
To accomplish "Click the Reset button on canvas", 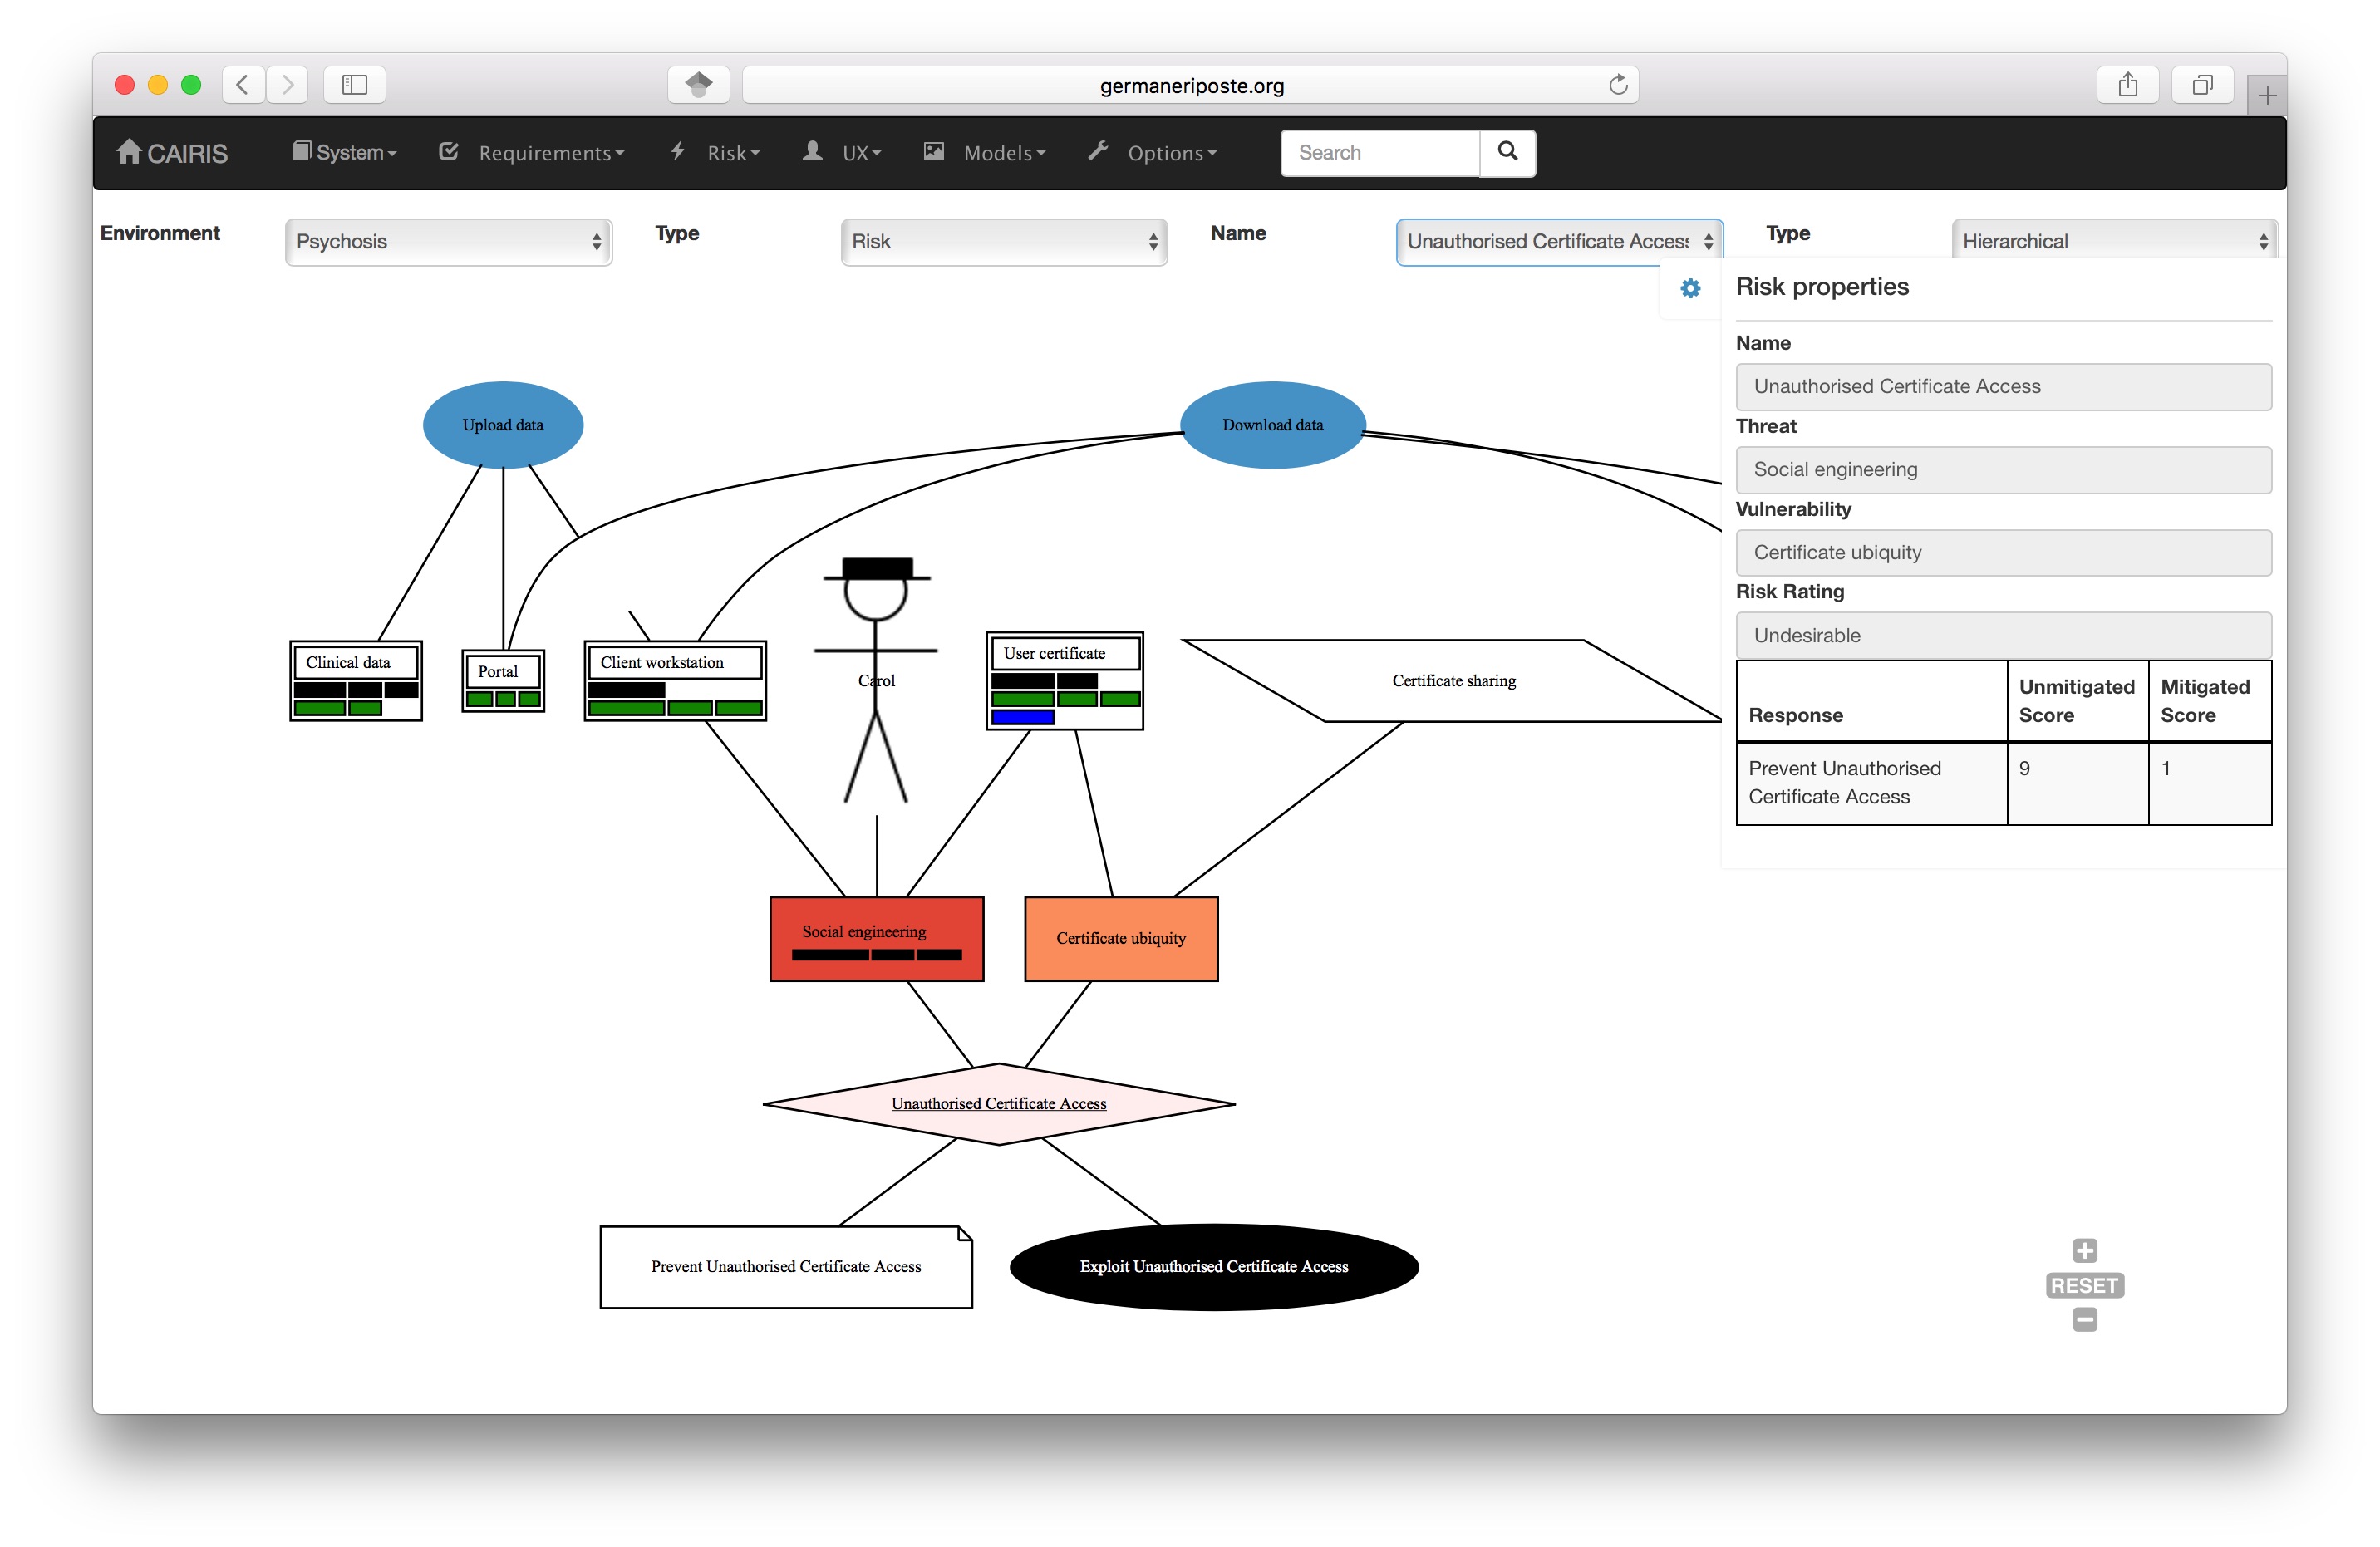I will point(2083,1284).
